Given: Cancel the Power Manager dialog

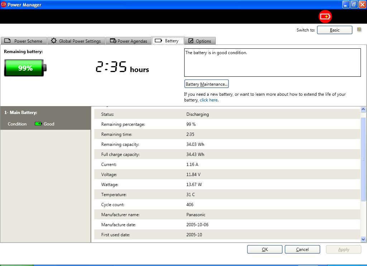Looking at the screenshot, I should coord(302,250).
